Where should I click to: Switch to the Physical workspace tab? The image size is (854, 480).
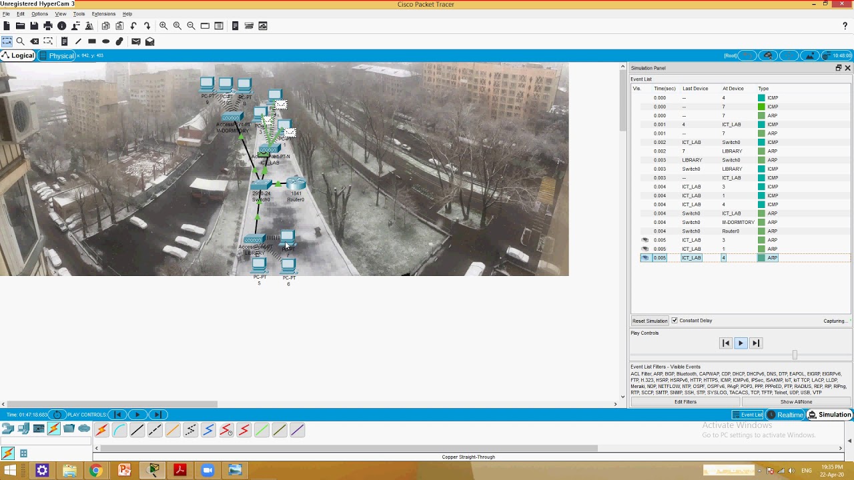point(57,55)
